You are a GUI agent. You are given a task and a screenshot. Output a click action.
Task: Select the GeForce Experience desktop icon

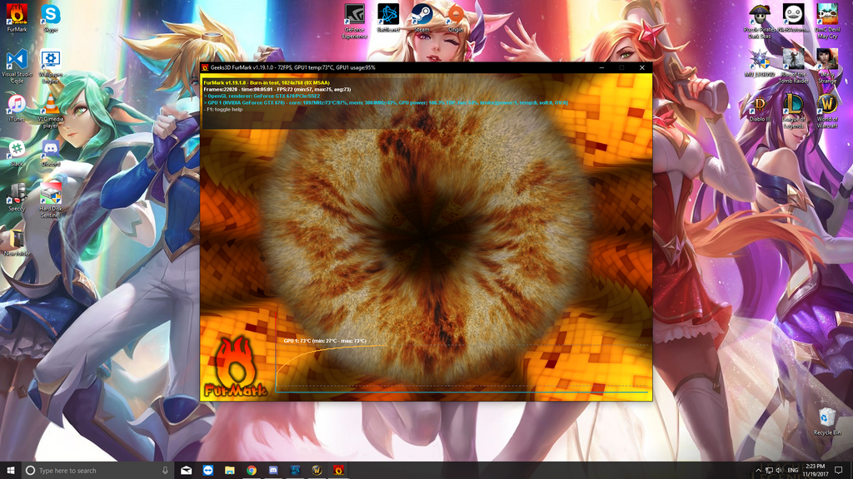click(x=355, y=21)
